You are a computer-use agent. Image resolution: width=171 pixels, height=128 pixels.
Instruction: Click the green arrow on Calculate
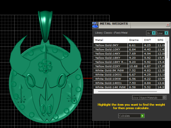coord(142,116)
